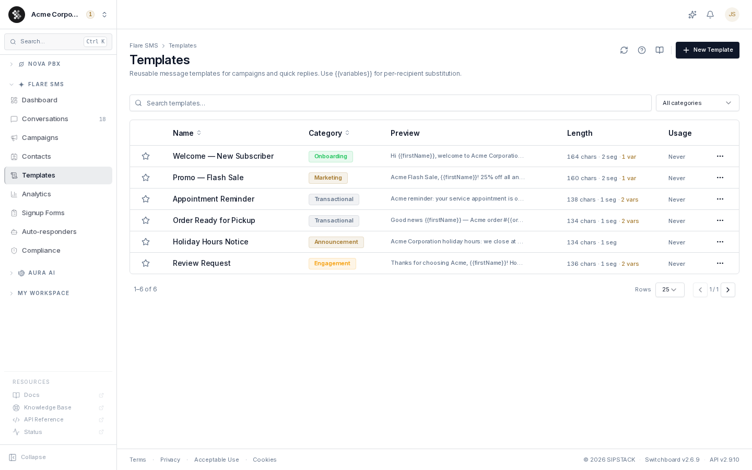Open the JS user avatar menu
Screen dimensions: 752x470
(x=732, y=15)
